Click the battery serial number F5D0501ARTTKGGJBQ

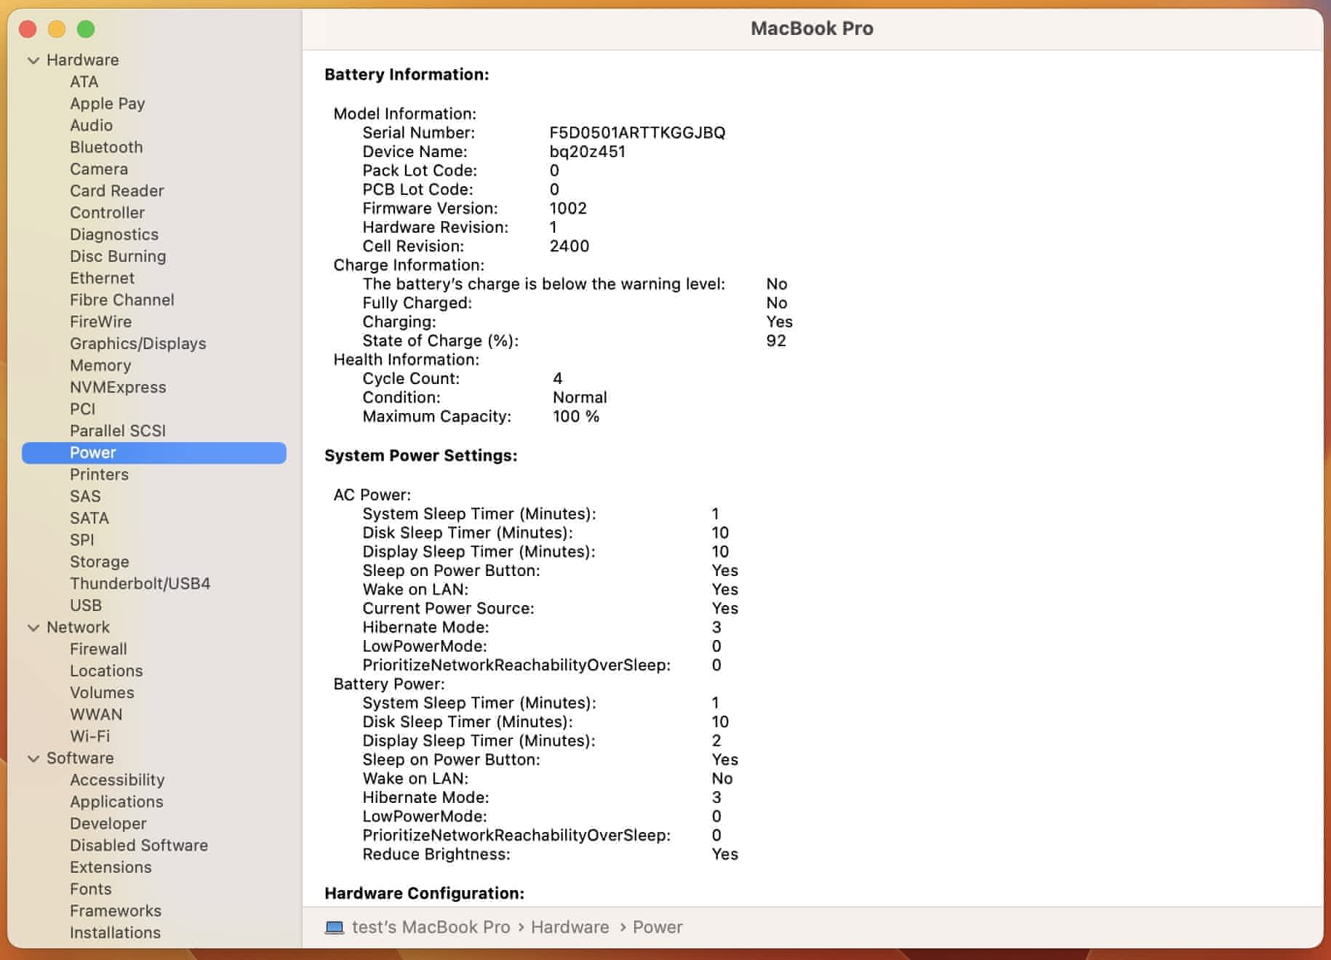(637, 132)
